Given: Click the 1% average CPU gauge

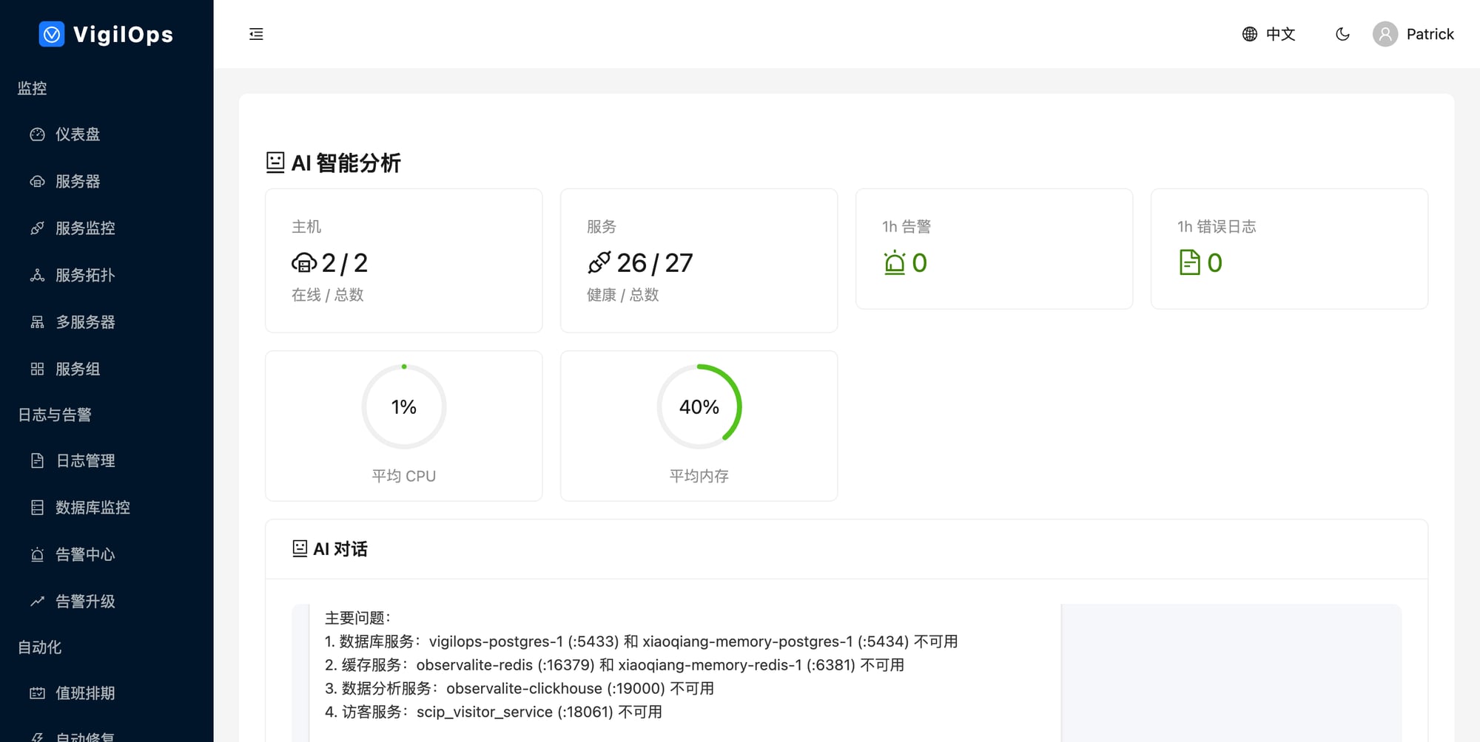Looking at the screenshot, I should click(x=404, y=406).
